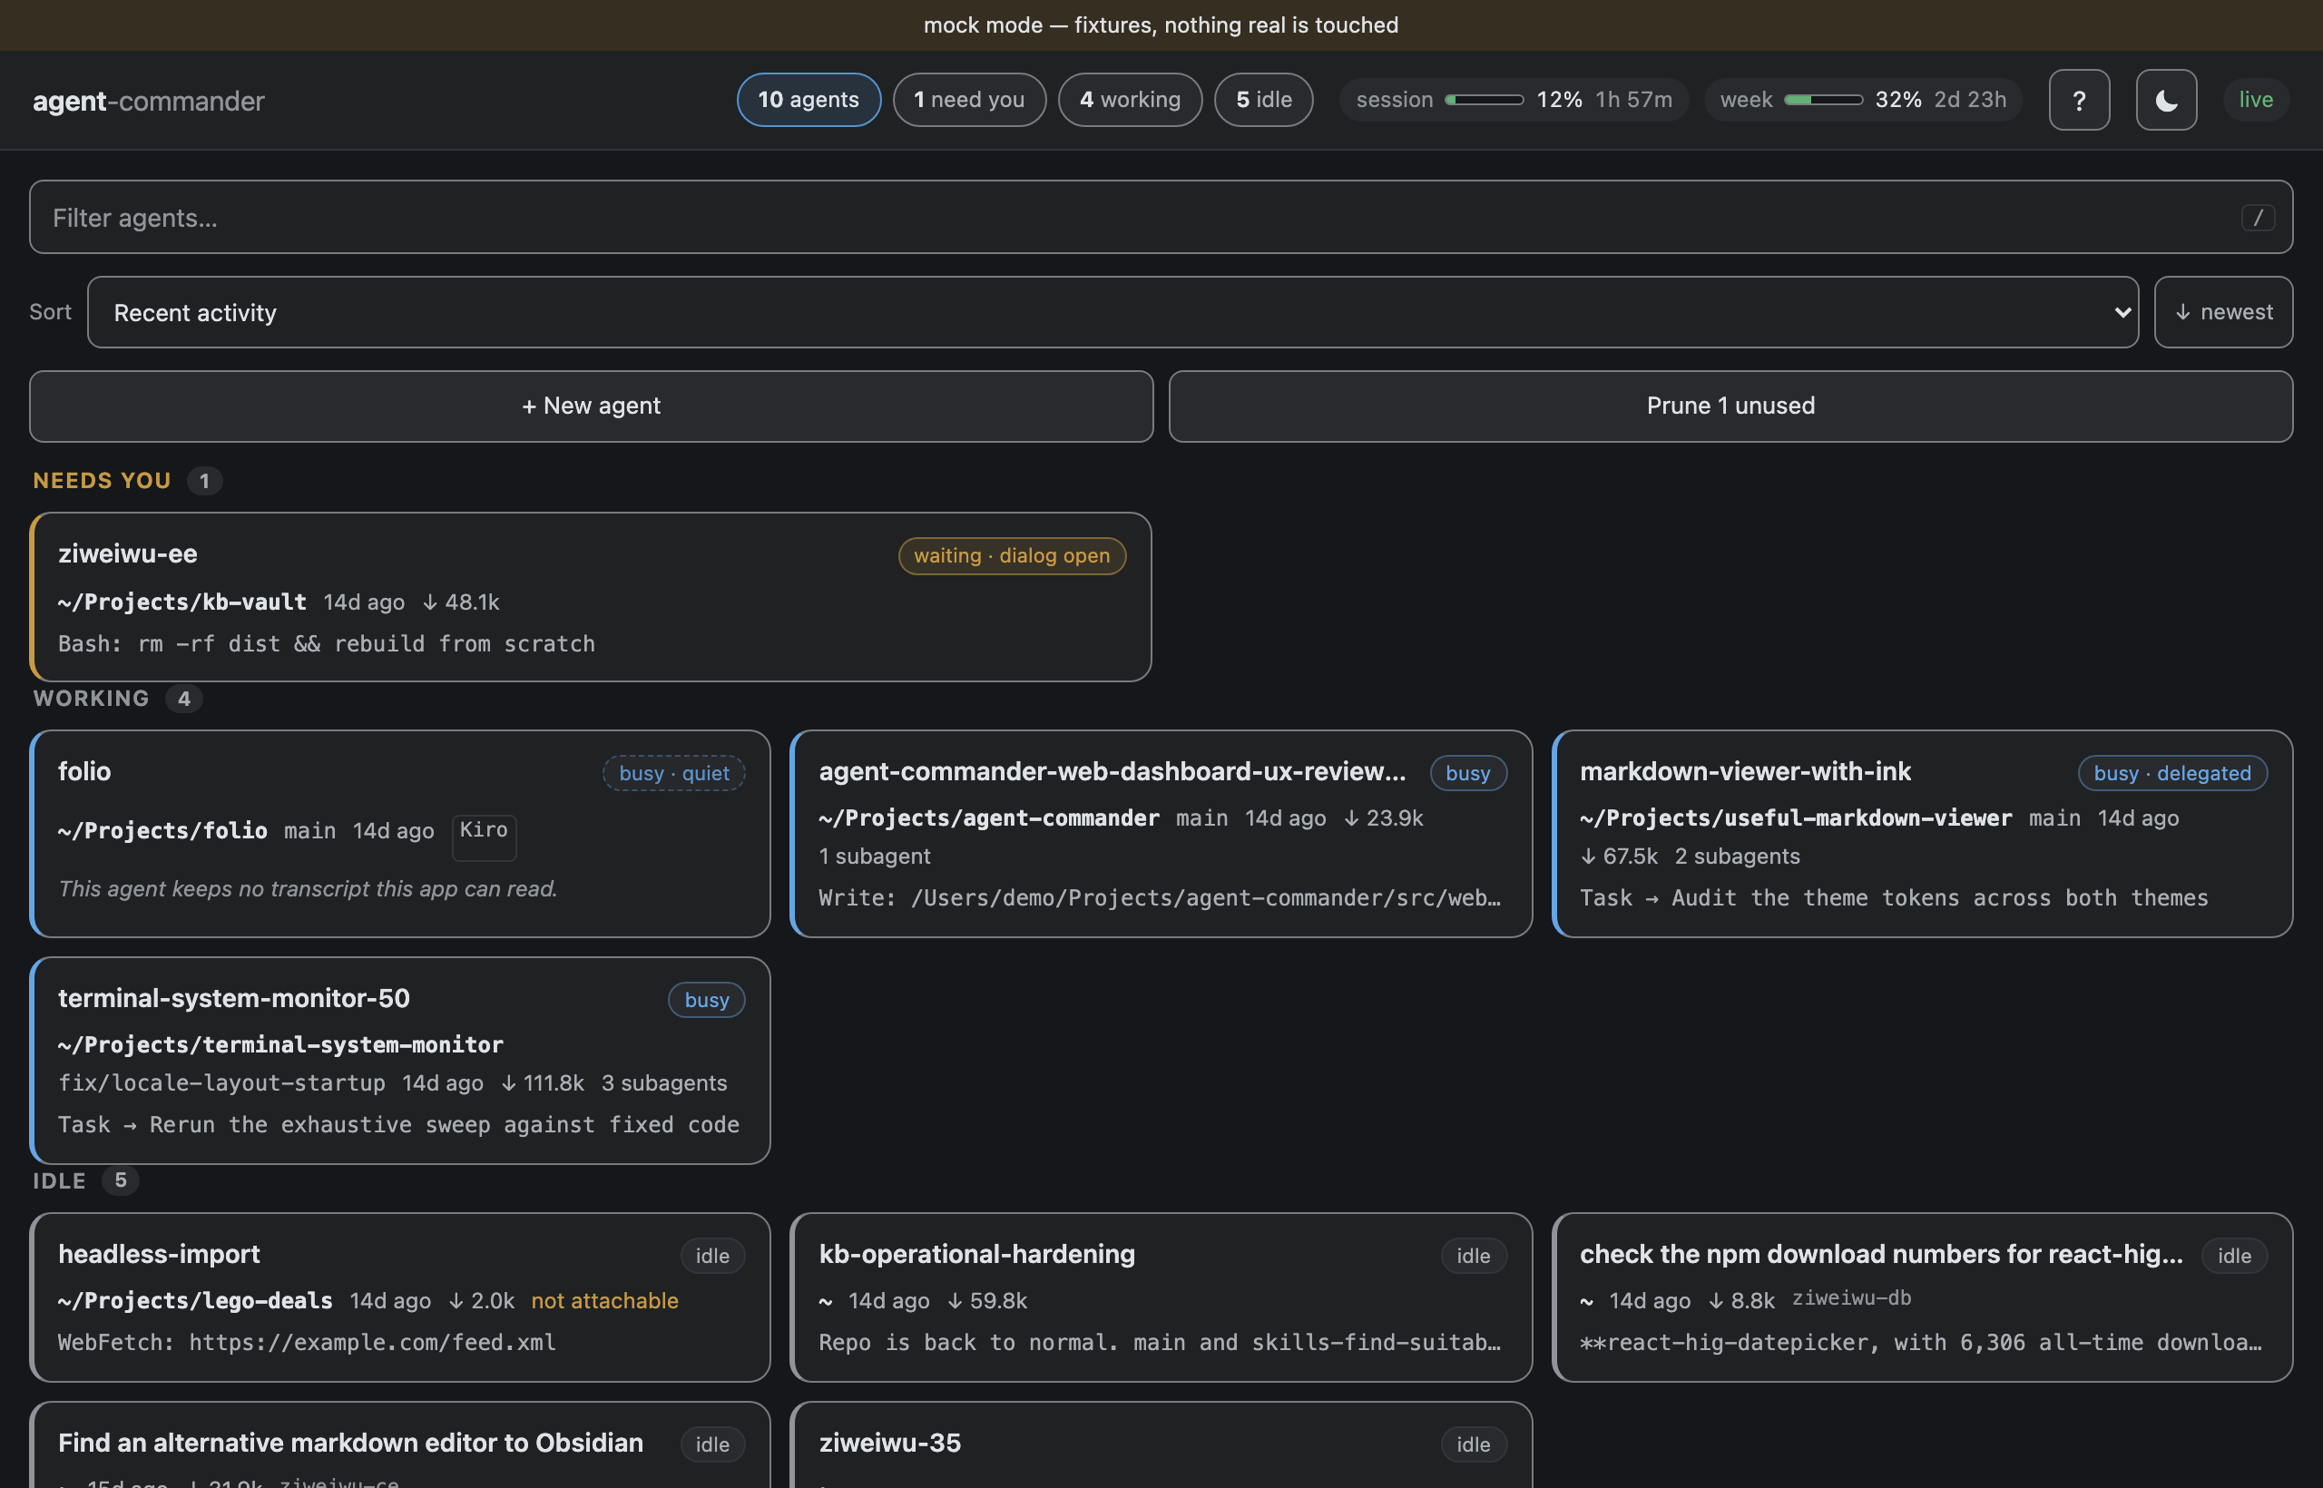This screenshot has height=1488, width=2323.
Task: Click the session usage progress bar
Action: [x=1484, y=100]
